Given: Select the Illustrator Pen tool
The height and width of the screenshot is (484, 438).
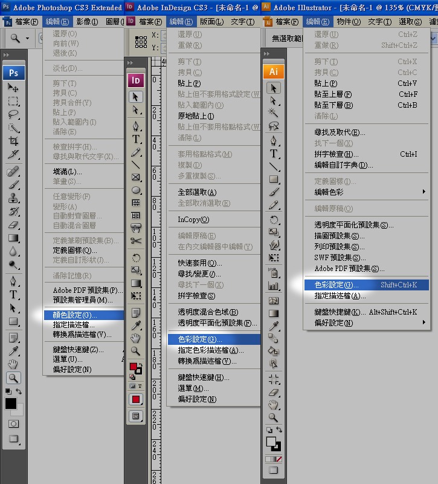Looking at the screenshot, I should (274, 141).
